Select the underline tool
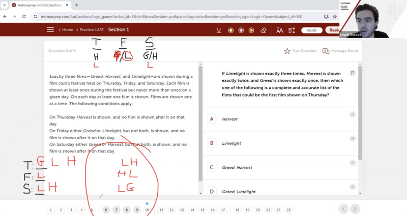This screenshot has width=407, height=216. pos(219,30)
